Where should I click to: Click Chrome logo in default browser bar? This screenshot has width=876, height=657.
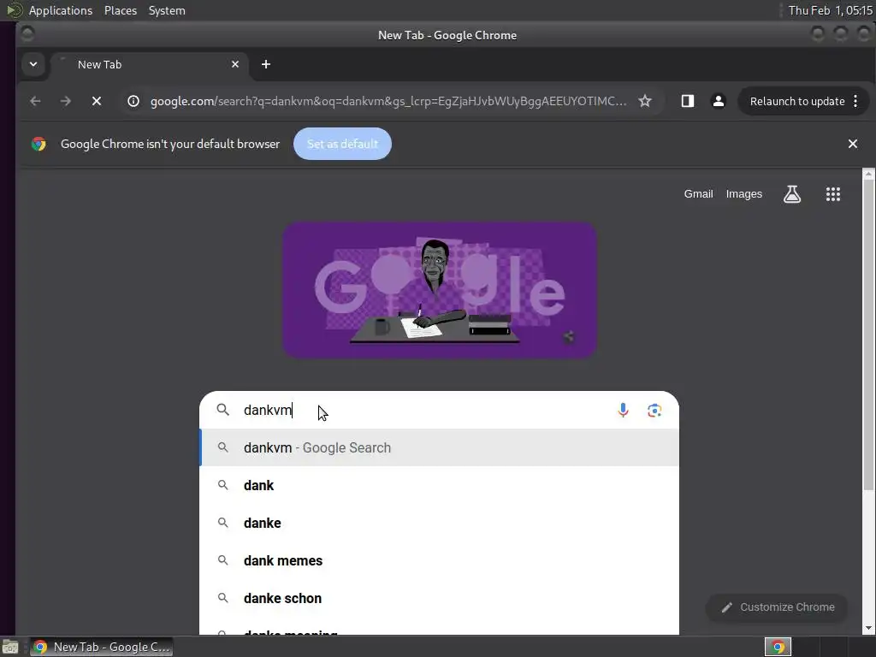[38, 144]
